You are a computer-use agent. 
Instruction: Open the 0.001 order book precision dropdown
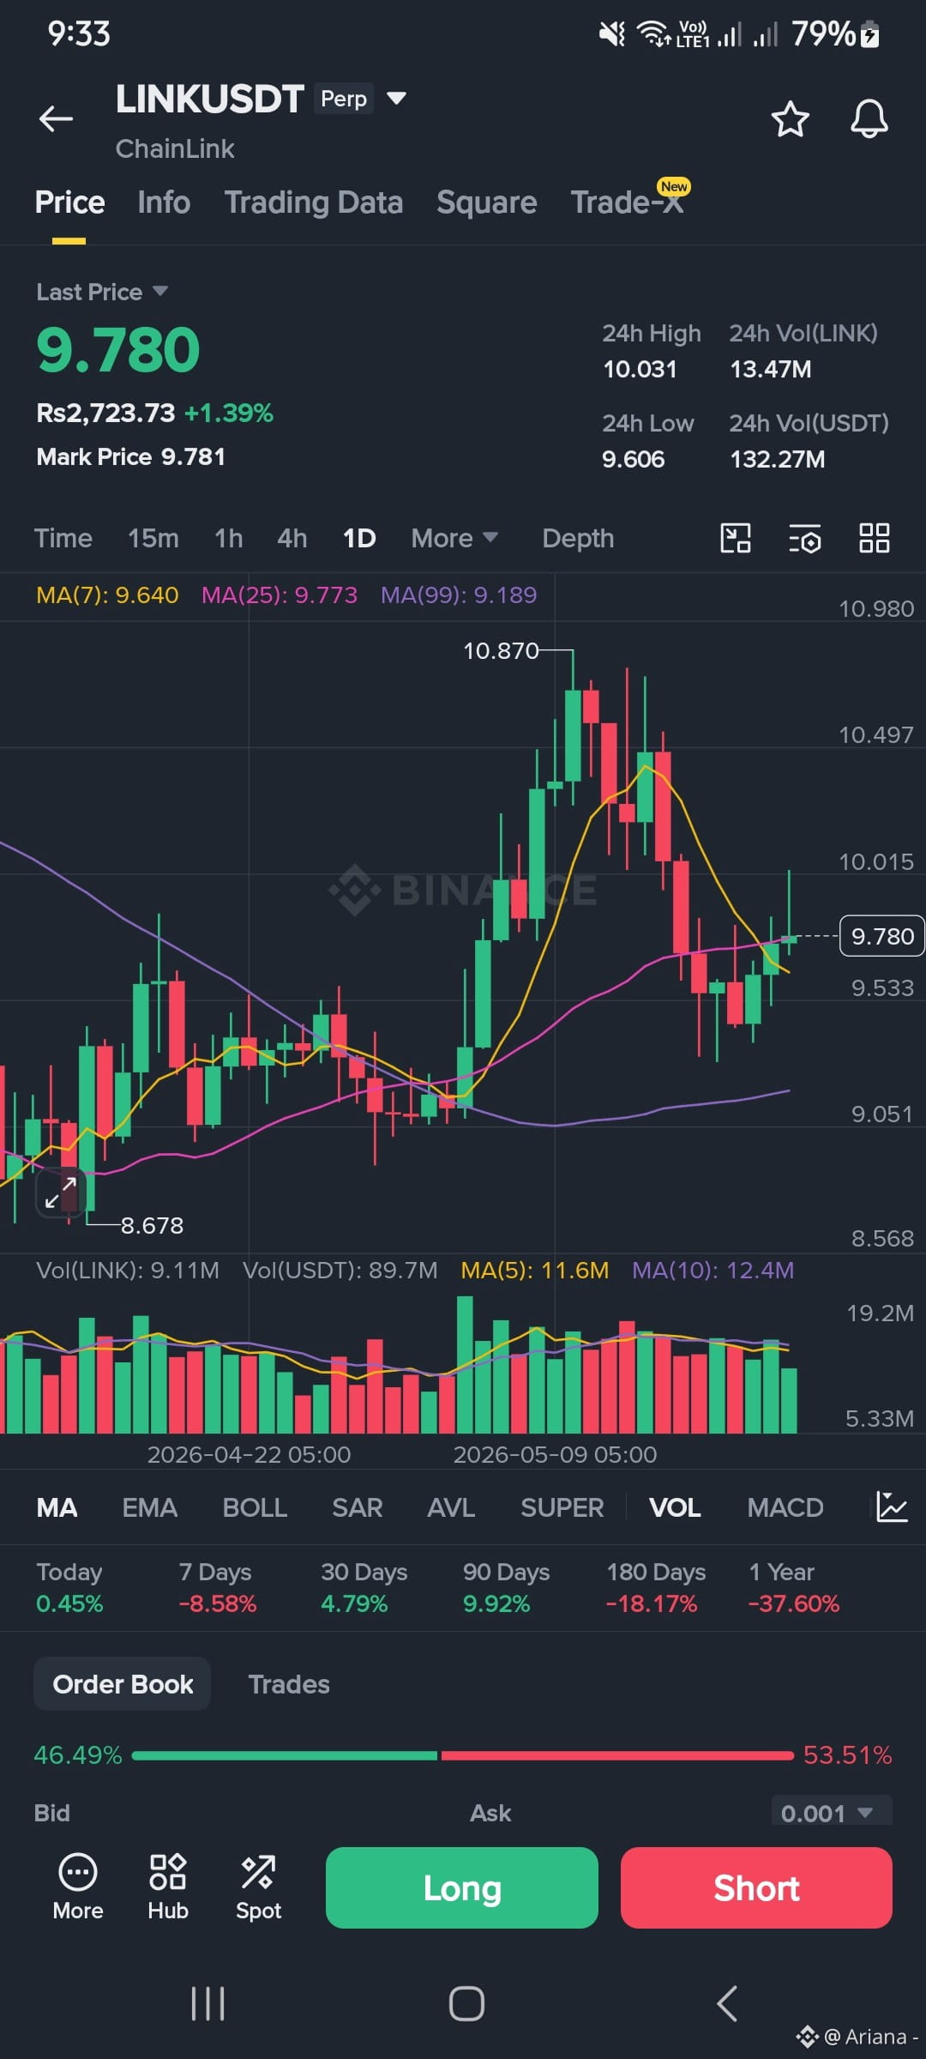tap(831, 1813)
